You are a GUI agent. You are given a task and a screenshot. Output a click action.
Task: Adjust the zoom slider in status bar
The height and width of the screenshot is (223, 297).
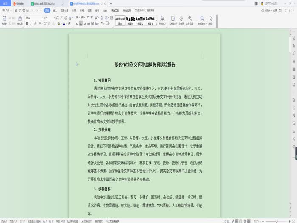(x=277, y=221)
